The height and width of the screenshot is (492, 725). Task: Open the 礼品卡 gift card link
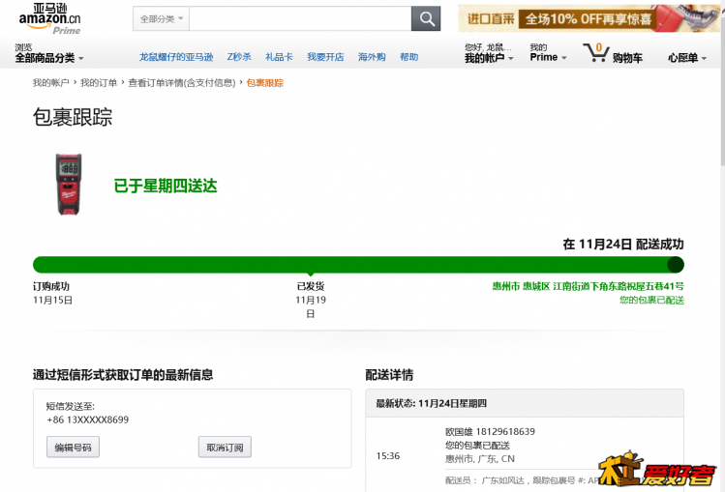(x=279, y=57)
